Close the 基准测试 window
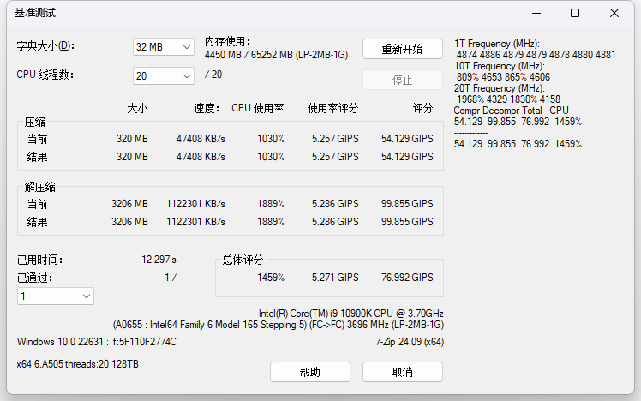This screenshot has height=401, width=641. (x=614, y=13)
